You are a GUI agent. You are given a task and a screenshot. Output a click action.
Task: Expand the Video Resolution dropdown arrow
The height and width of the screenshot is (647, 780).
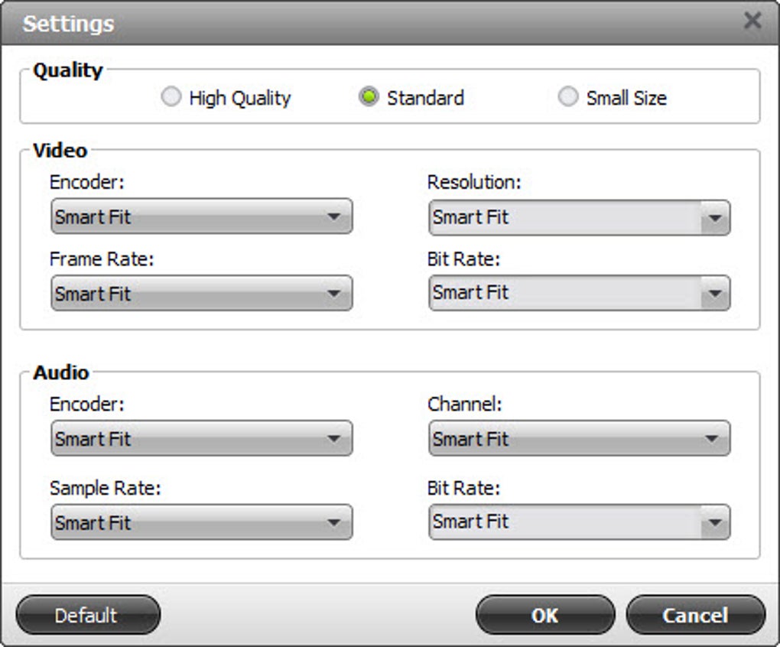tap(715, 218)
